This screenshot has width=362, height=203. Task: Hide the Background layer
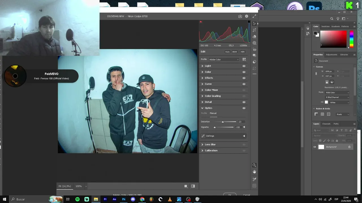coord(315,147)
